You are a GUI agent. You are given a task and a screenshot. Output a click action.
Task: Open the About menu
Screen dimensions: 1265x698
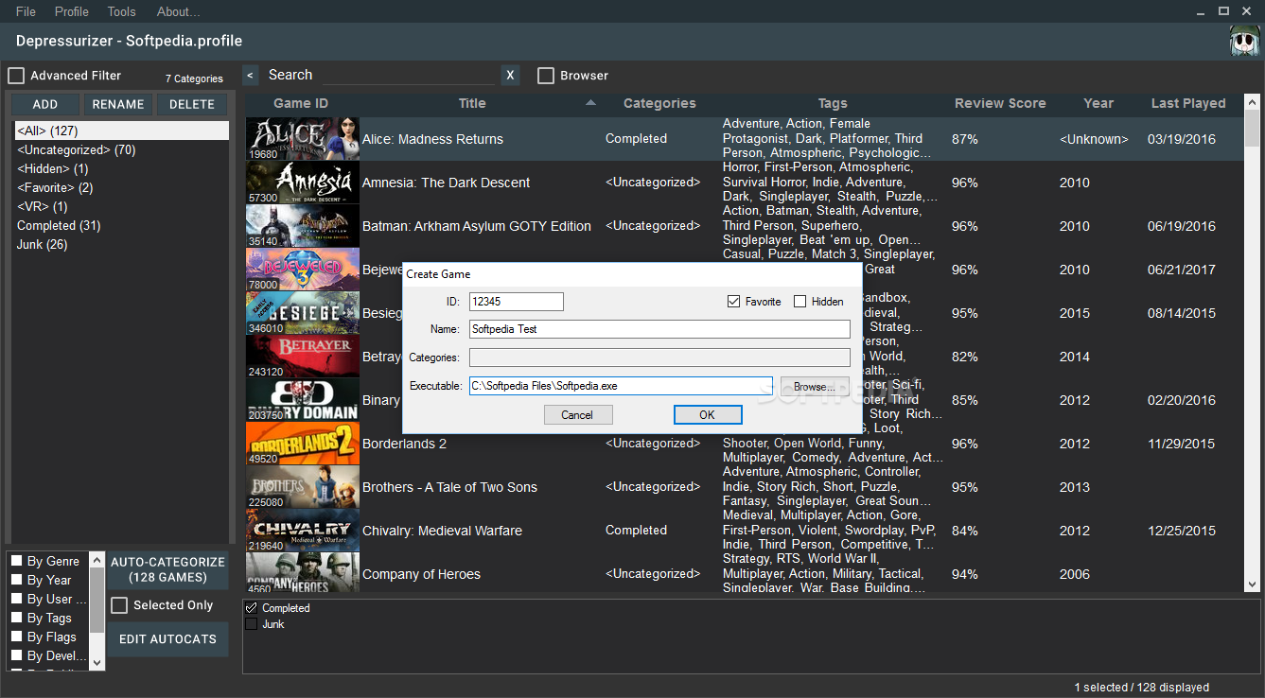click(x=178, y=11)
